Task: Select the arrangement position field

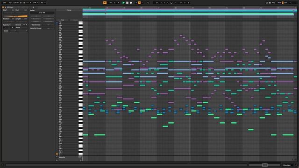Action: (114, 3)
